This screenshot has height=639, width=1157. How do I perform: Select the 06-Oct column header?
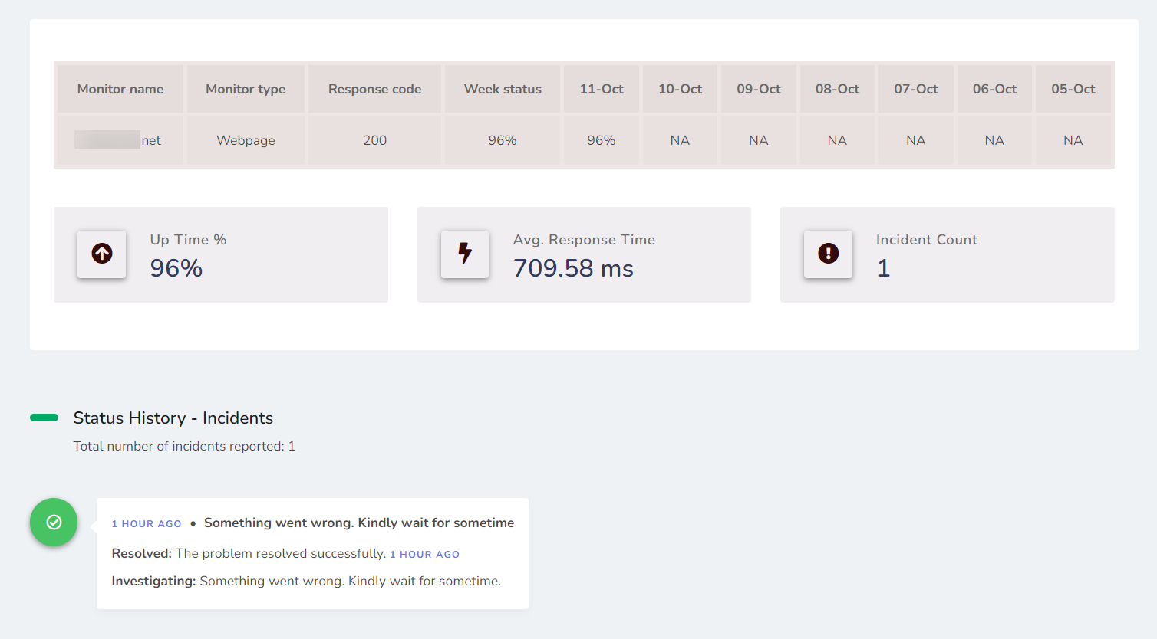994,89
